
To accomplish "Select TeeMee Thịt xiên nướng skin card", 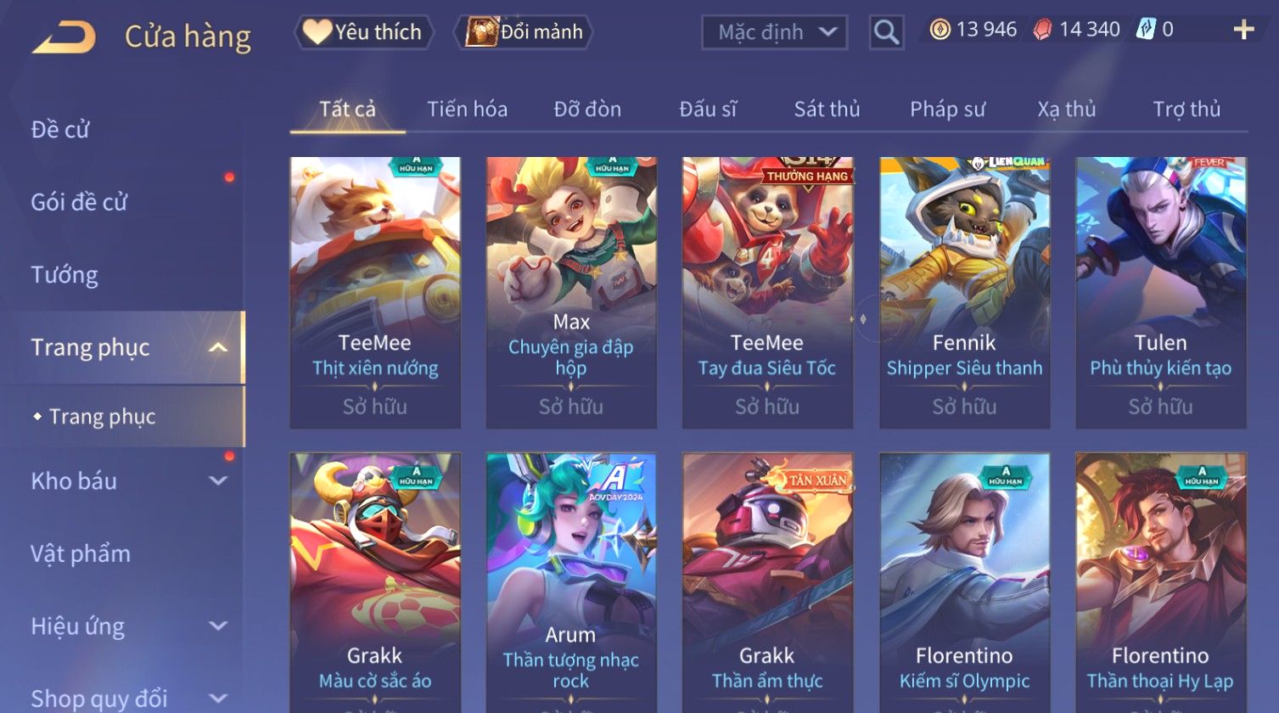I will (375, 292).
